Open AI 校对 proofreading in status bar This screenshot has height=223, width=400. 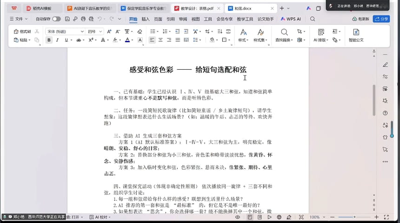[x=100, y=217]
